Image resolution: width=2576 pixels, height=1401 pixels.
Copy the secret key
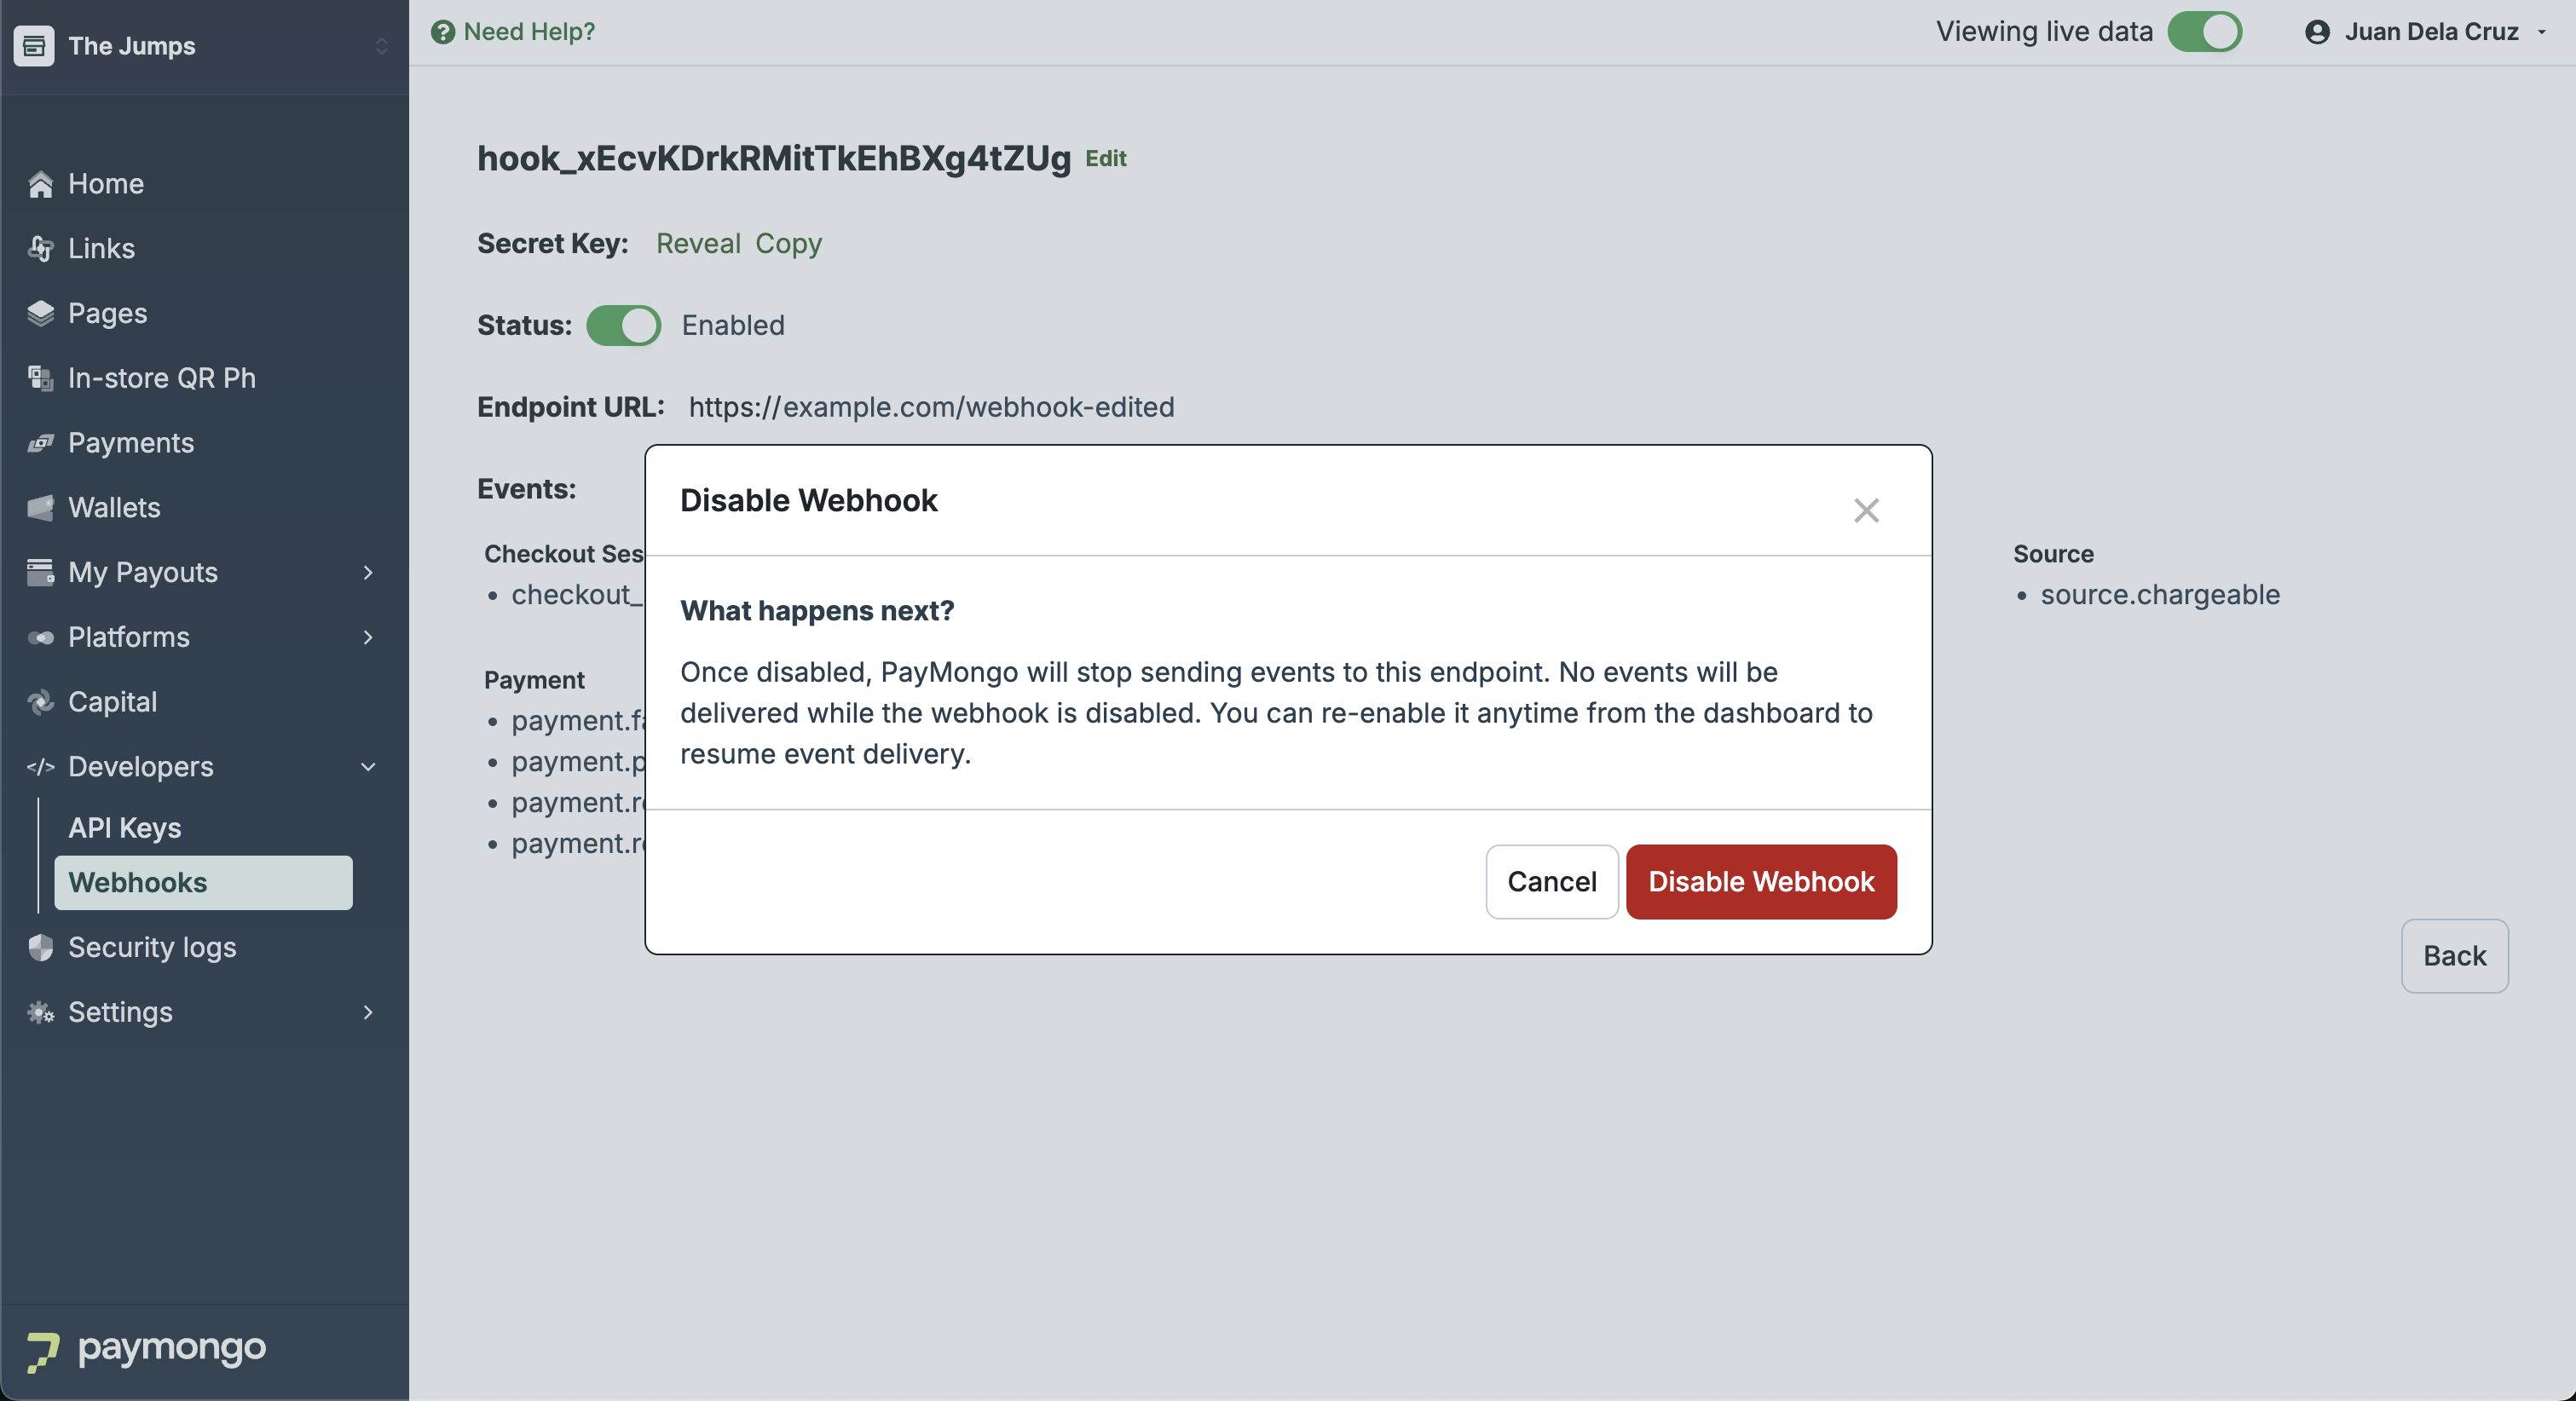[x=788, y=244]
